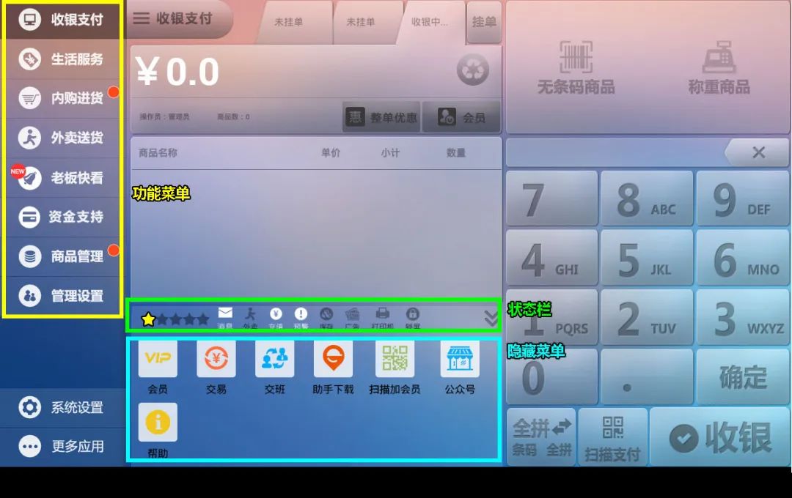
Task: Click the yen recharge status icon
Action: coord(276,318)
